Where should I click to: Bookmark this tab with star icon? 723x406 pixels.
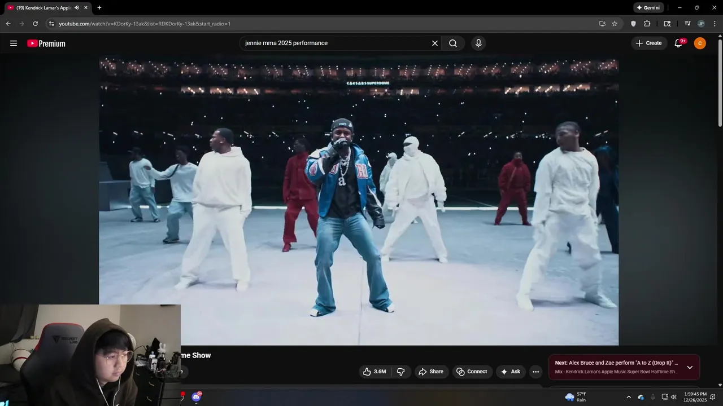pyautogui.click(x=615, y=24)
